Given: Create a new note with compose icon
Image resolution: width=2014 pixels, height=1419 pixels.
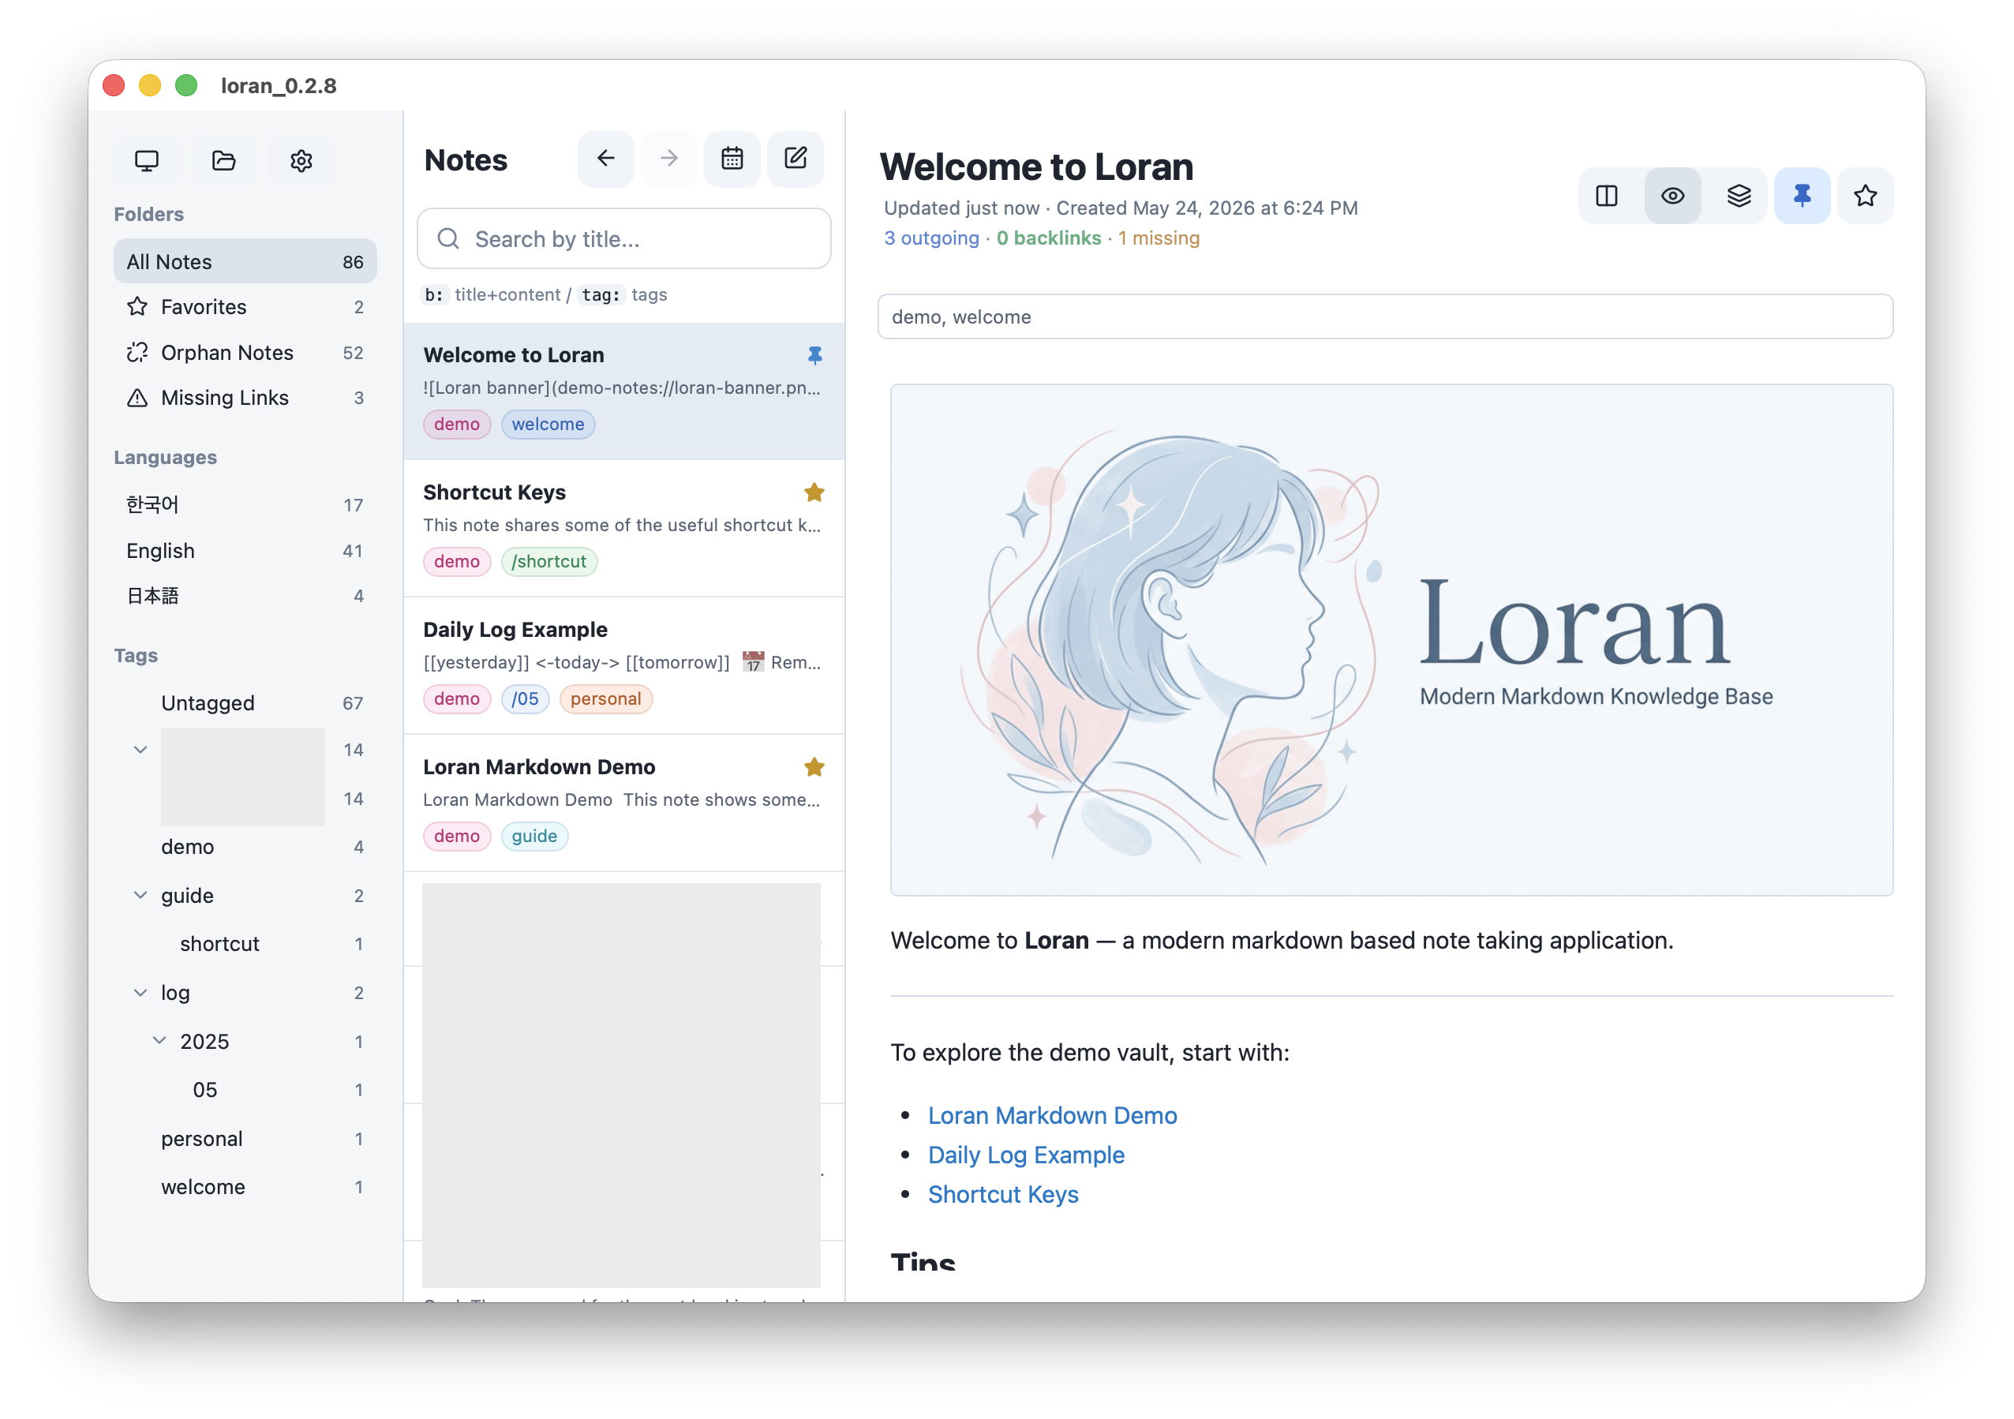Looking at the screenshot, I should pos(795,159).
